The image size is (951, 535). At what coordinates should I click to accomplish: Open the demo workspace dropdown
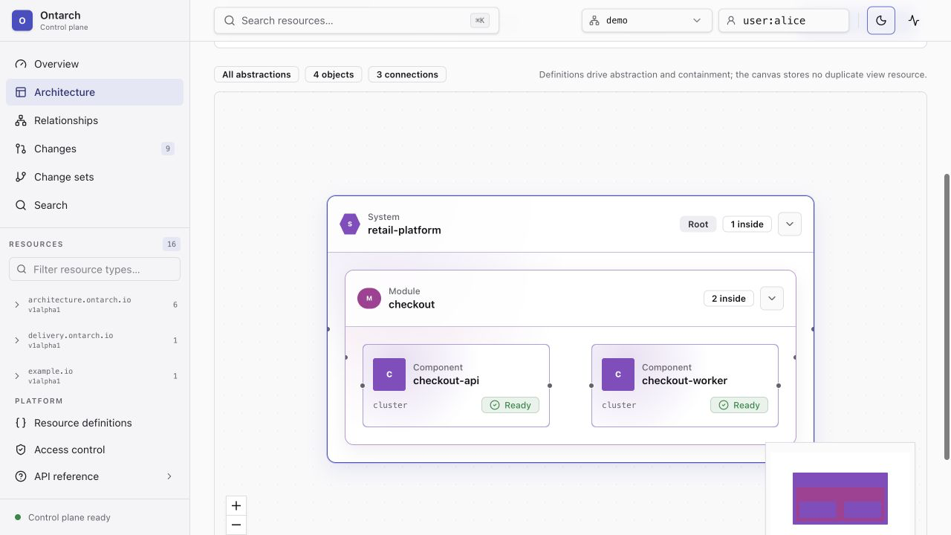tap(646, 21)
